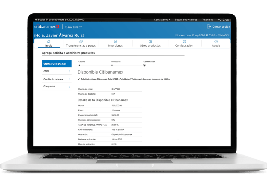Open the Tutoriales link

(207, 20)
